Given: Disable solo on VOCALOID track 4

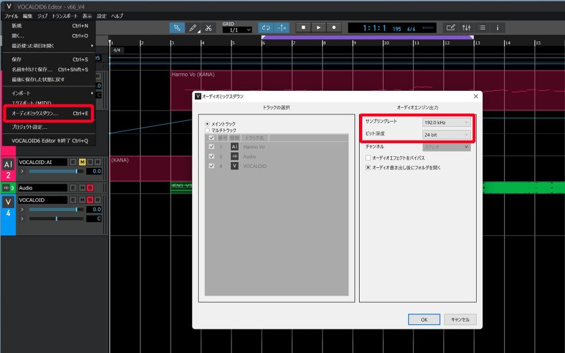Looking at the screenshot, I should point(90,200).
